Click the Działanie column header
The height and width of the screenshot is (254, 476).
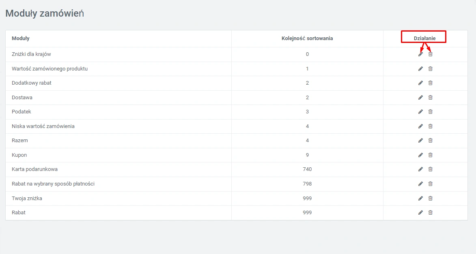[424, 38]
